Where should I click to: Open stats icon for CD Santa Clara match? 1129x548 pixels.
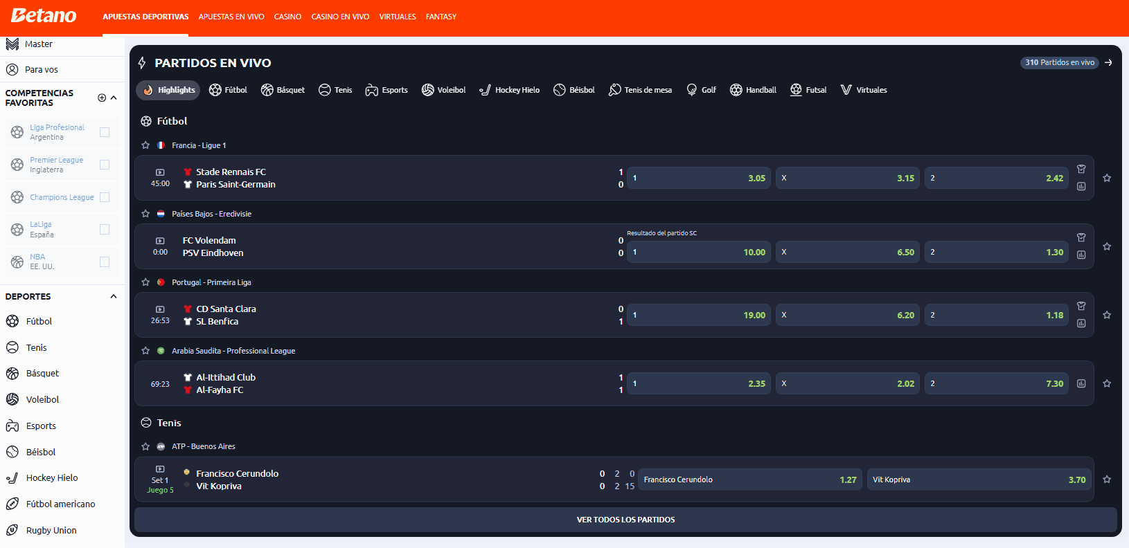tap(1081, 323)
